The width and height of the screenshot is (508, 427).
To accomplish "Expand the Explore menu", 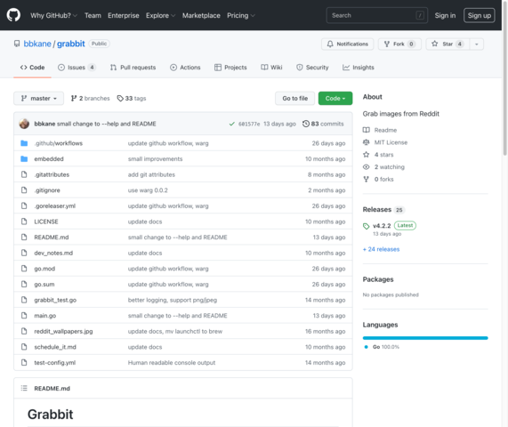I will coord(160,15).
